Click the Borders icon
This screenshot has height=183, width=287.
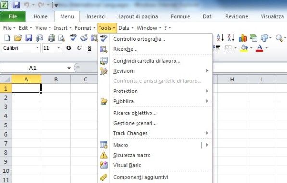pos(228,48)
